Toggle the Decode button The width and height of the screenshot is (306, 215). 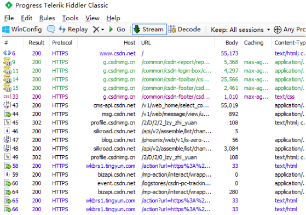click(x=184, y=29)
